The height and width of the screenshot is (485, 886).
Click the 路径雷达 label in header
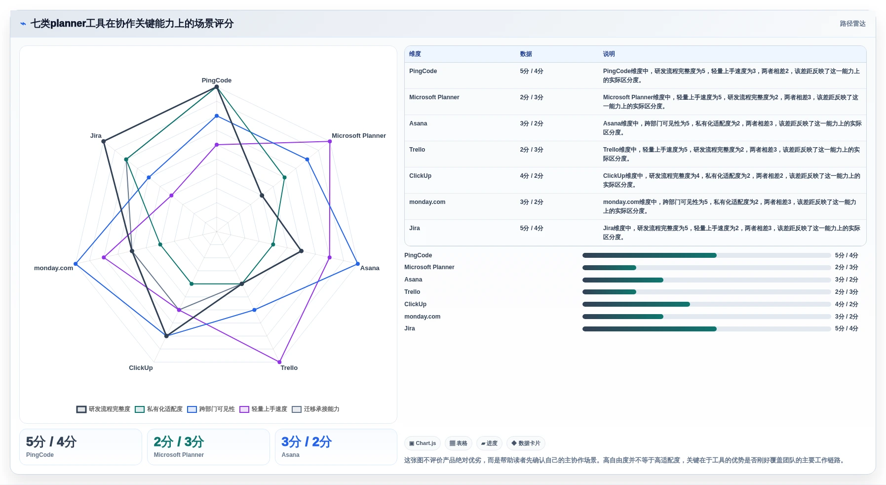click(852, 24)
